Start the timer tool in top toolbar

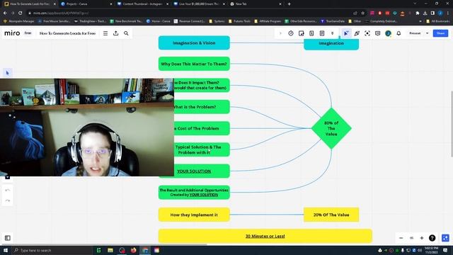291,33
